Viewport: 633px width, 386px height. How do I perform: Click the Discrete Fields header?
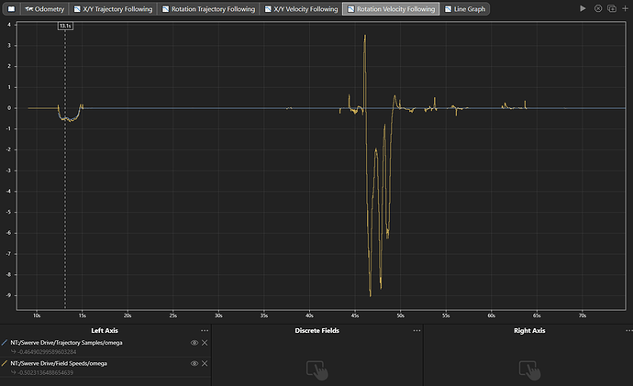pyautogui.click(x=316, y=330)
